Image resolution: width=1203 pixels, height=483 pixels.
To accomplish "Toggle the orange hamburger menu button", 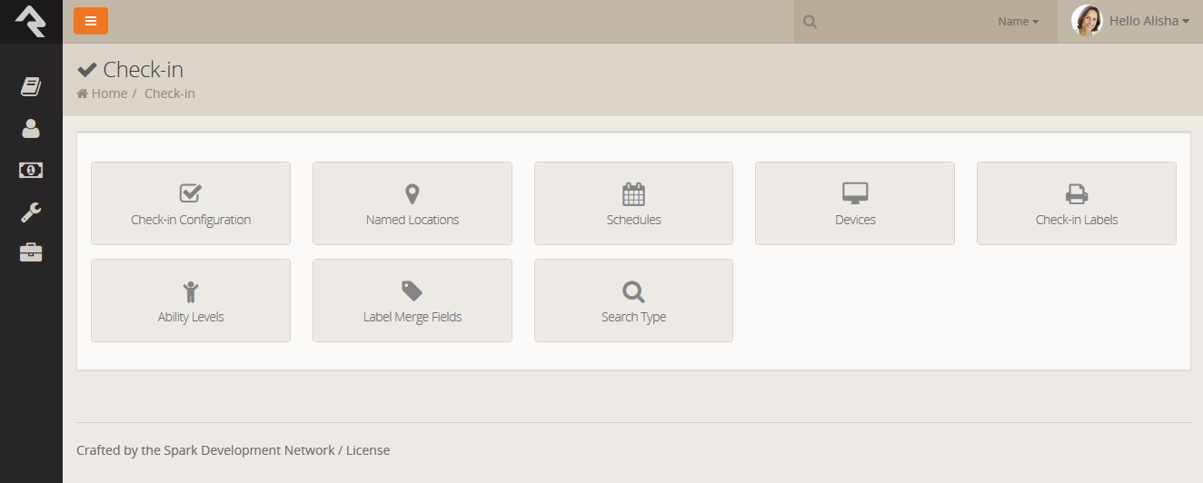I will point(91,21).
